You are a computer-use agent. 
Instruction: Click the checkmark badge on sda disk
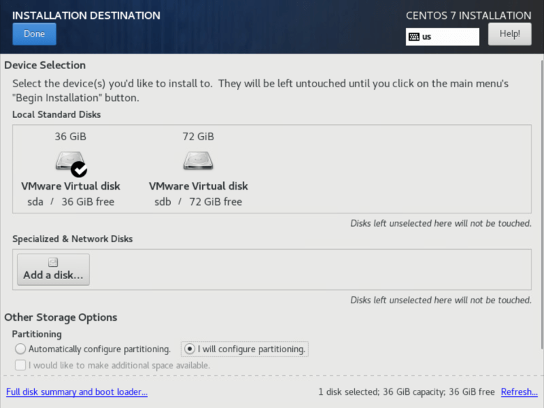(x=80, y=169)
